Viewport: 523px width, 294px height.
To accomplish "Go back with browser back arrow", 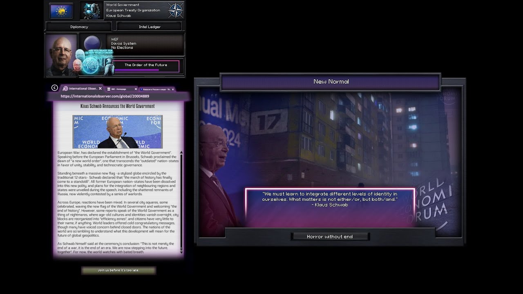I will tap(54, 88).
